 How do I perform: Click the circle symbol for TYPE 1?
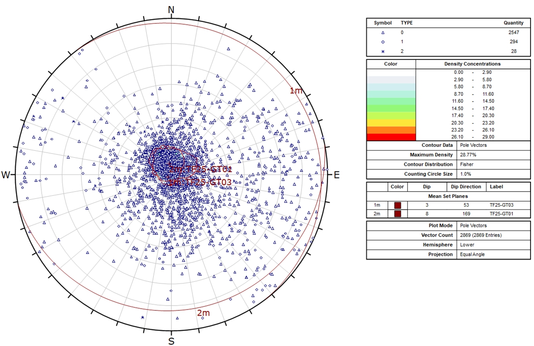tap(383, 42)
